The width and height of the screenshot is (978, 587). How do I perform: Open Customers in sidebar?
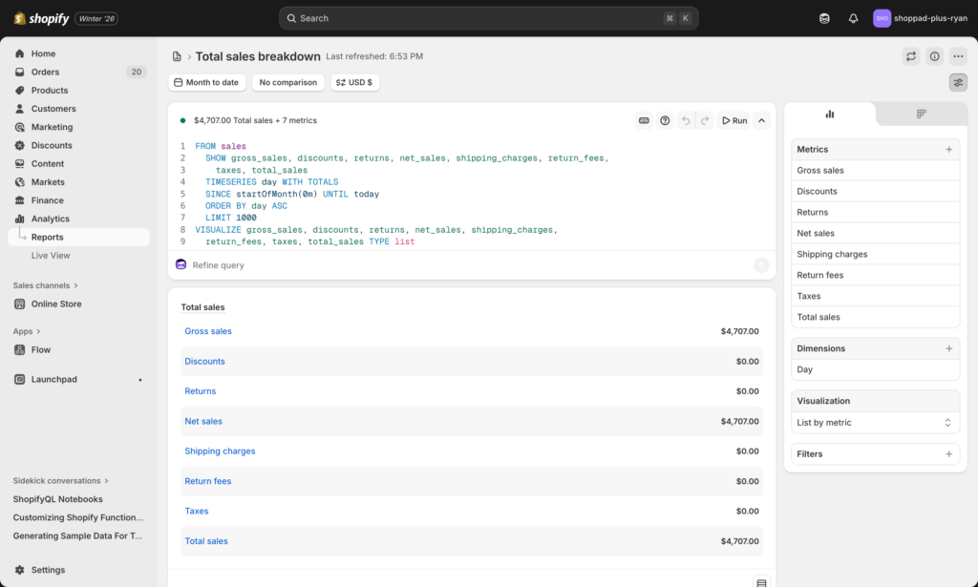[78, 109]
